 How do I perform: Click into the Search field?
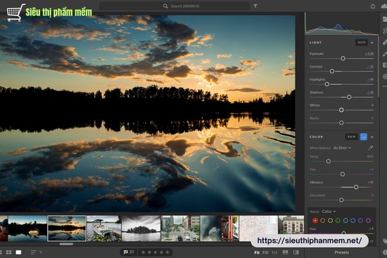point(174,6)
